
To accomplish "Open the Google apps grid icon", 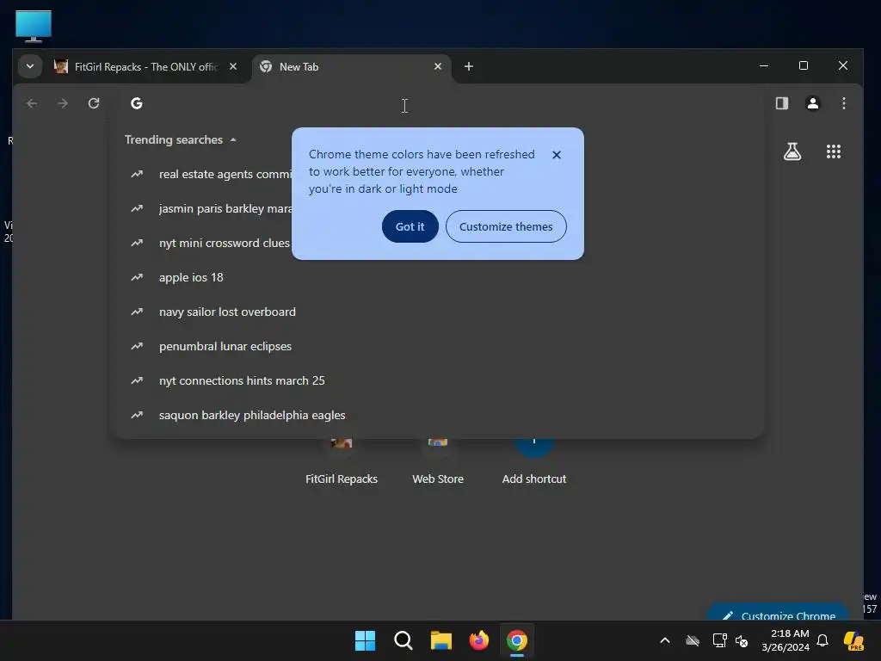I will [x=833, y=151].
